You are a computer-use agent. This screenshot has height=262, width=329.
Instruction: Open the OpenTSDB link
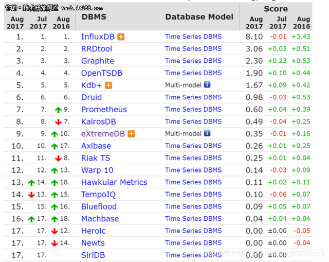[x=102, y=73]
